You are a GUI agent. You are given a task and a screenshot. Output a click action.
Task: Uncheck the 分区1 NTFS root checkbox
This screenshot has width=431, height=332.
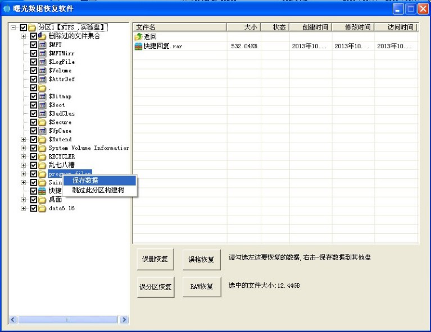[x=24, y=27]
